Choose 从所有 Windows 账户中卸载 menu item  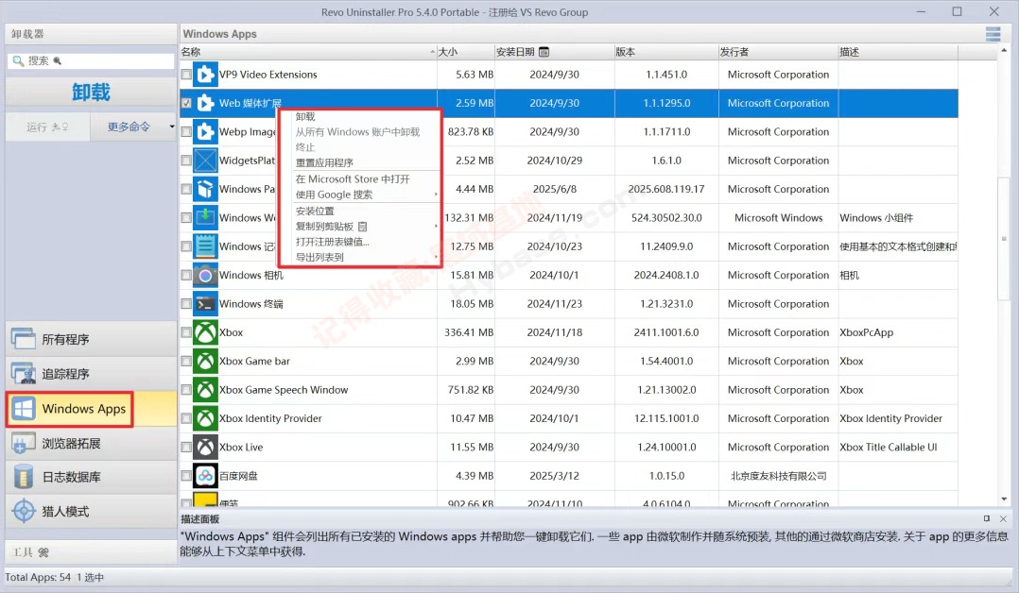click(360, 132)
